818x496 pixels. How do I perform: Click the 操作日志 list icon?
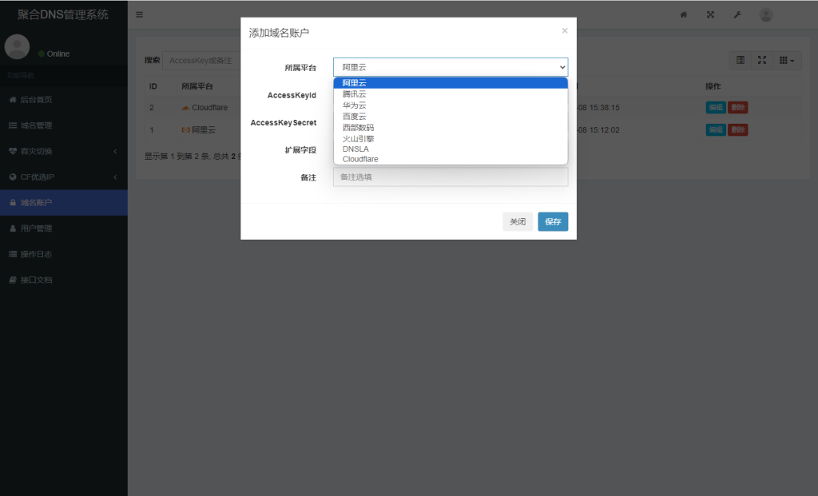click(x=13, y=254)
